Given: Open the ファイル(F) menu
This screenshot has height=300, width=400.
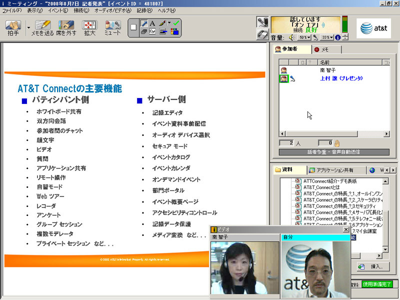Looking at the screenshot, I should [x=12, y=10].
